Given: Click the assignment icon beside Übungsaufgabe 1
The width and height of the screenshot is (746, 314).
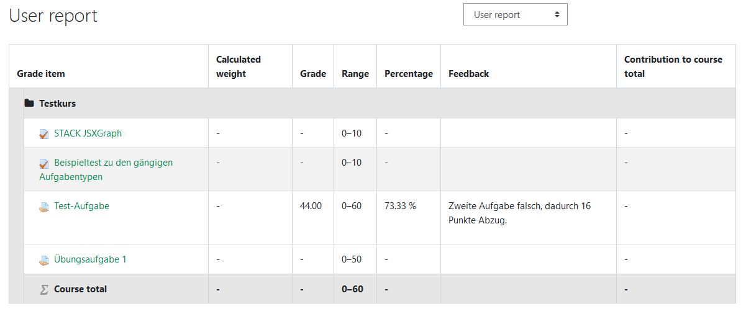Looking at the screenshot, I should click(x=44, y=260).
